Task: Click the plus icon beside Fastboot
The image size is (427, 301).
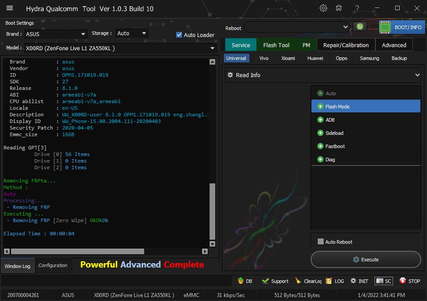Action: [x=321, y=146]
